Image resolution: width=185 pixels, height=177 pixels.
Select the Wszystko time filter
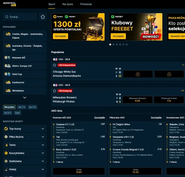9,107
